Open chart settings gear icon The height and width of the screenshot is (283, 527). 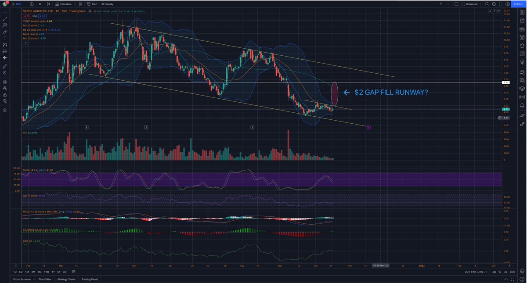pyautogui.click(x=495, y=4)
